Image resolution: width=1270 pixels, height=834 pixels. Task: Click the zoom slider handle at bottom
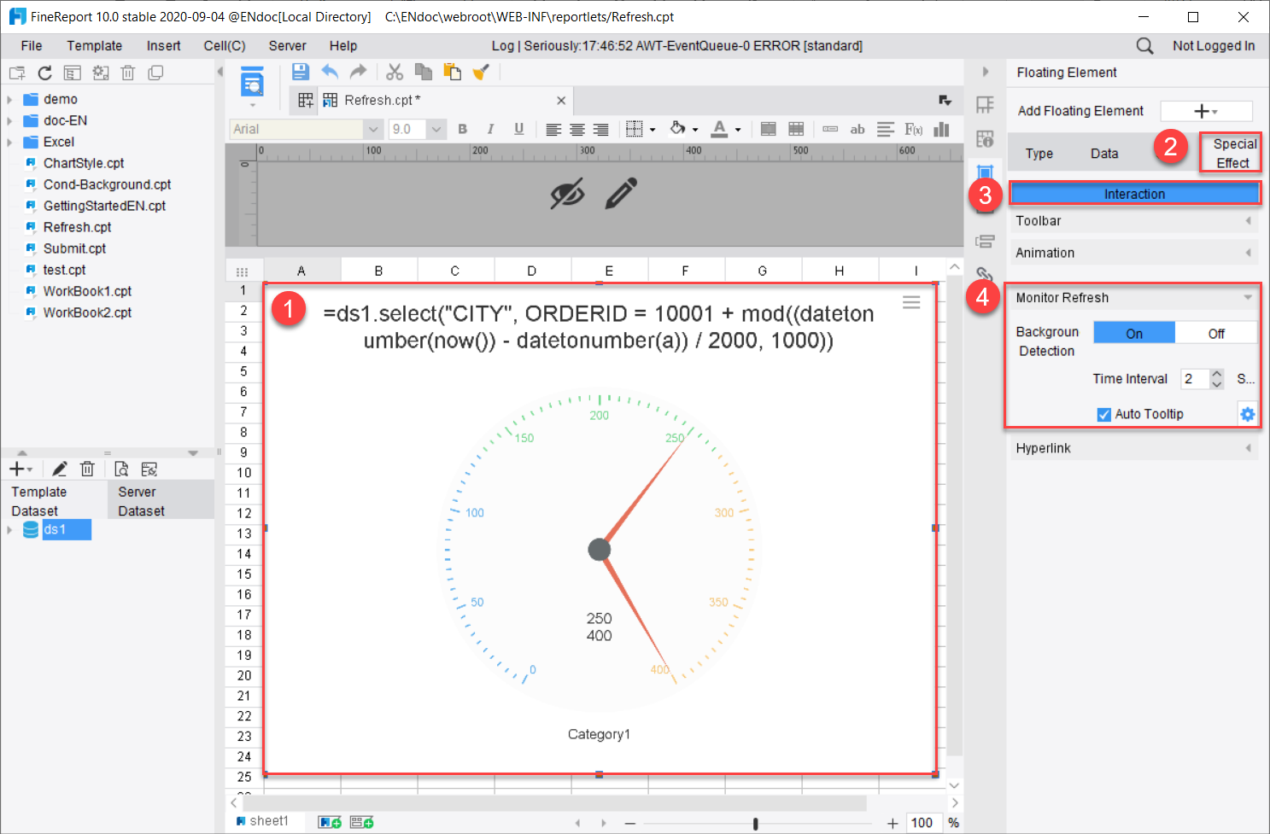755,824
